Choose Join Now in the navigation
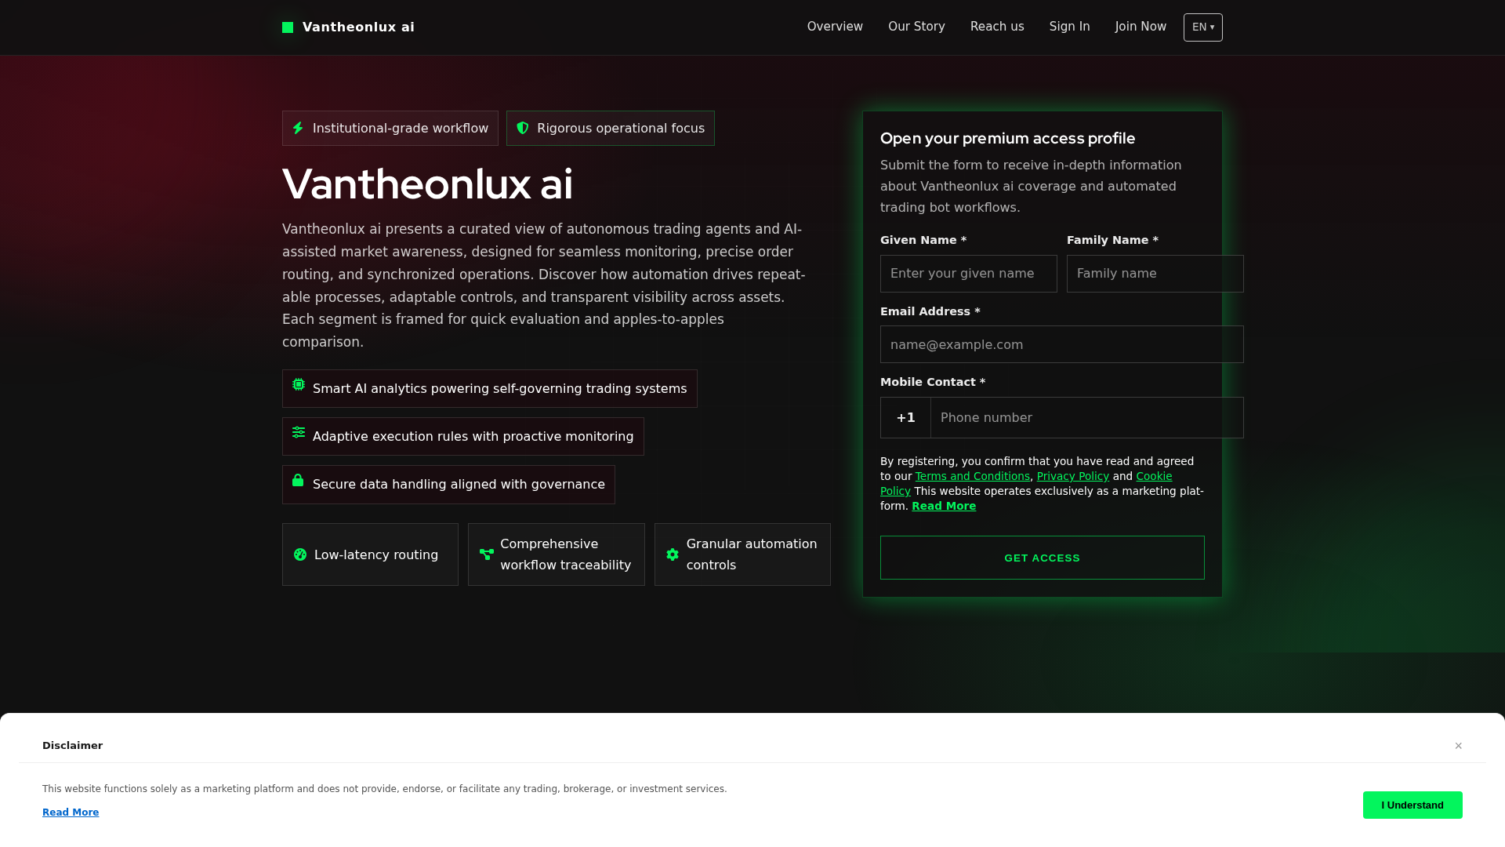The image size is (1505, 847). click(x=1141, y=27)
